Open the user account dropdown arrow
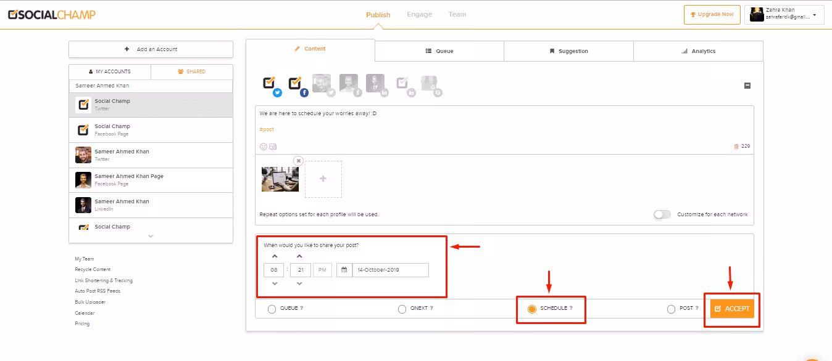Viewport: 832px width, 361px height. pyautogui.click(x=815, y=15)
